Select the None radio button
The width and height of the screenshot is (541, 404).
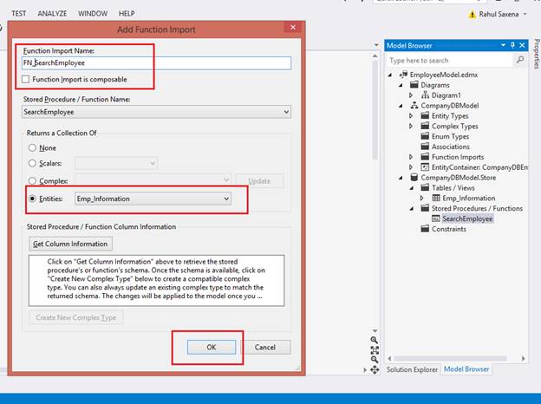point(32,147)
